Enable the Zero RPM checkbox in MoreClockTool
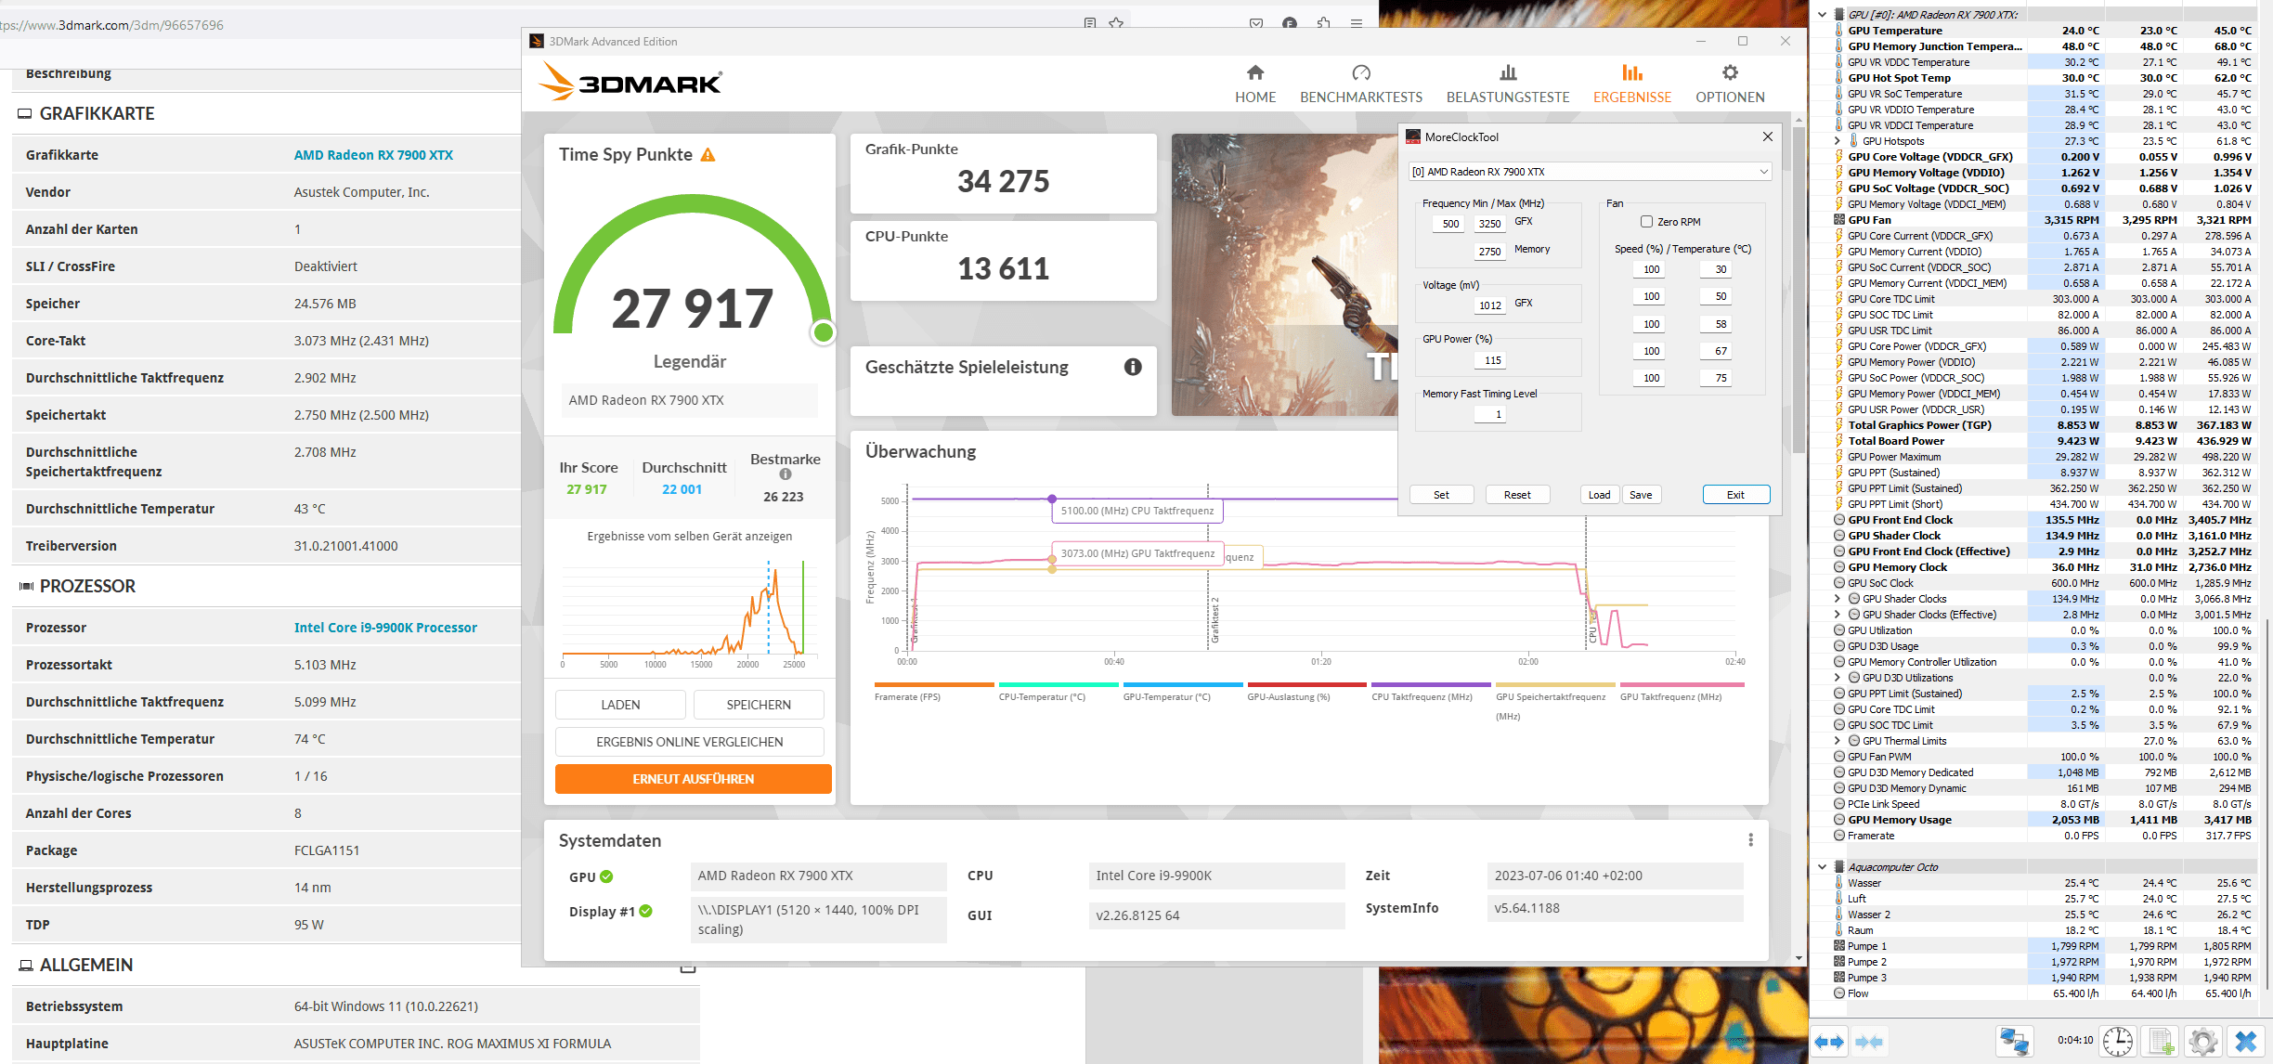The width and height of the screenshot is (2273, 1064). [x=1646, y=222]
